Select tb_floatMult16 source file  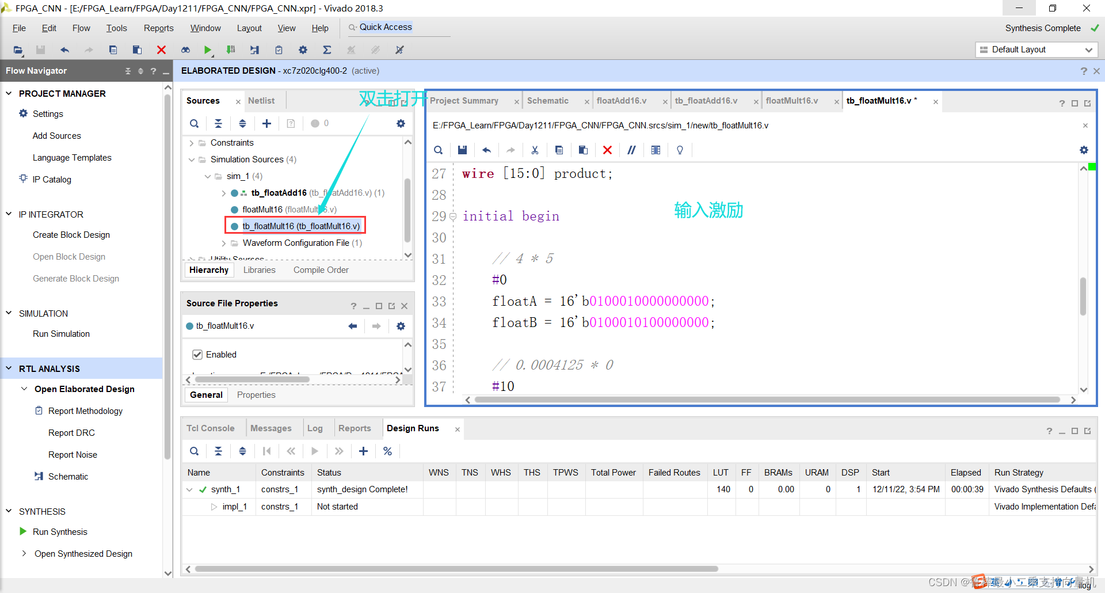tap(300, 226)
